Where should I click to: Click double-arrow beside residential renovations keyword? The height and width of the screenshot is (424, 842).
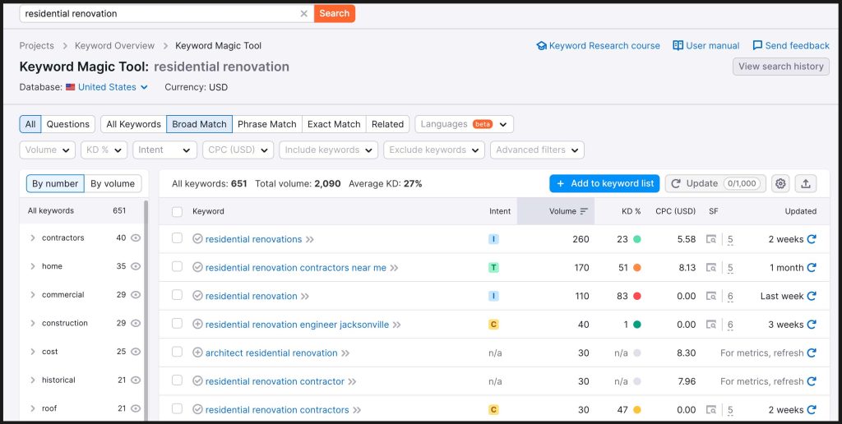[310, 239]
